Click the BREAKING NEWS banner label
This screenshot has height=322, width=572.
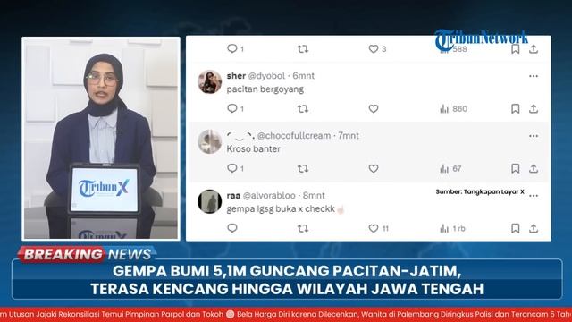[x=88, y=254]
